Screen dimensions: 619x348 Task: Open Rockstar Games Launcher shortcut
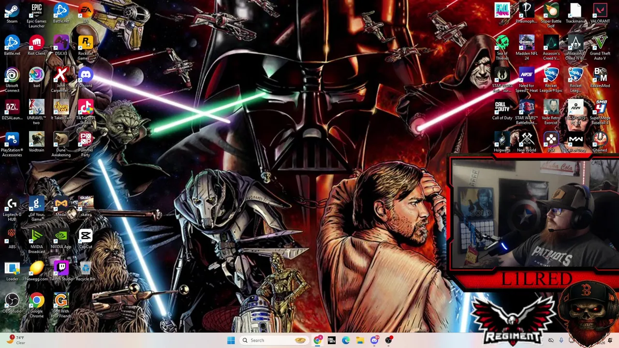pos(86,48)
